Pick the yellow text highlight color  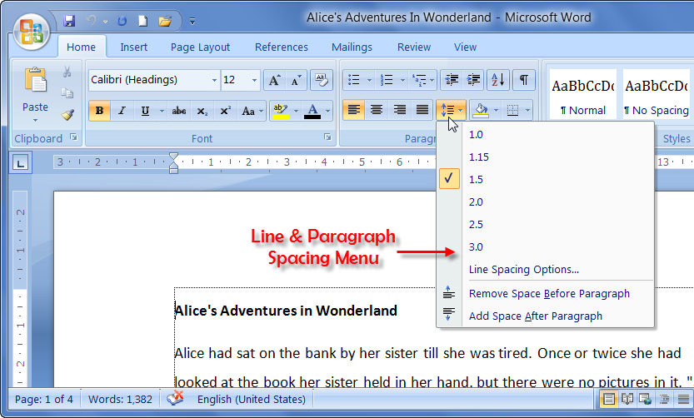point(281,111)
